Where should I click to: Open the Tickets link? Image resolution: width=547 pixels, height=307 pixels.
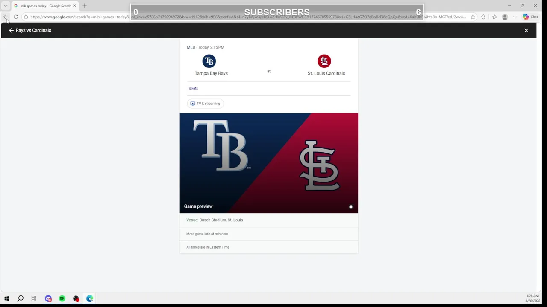(192, 88)
